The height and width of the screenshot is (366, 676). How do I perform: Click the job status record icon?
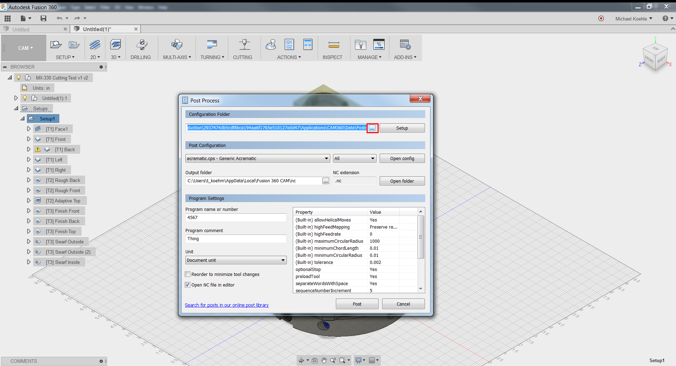coord(601,18)
